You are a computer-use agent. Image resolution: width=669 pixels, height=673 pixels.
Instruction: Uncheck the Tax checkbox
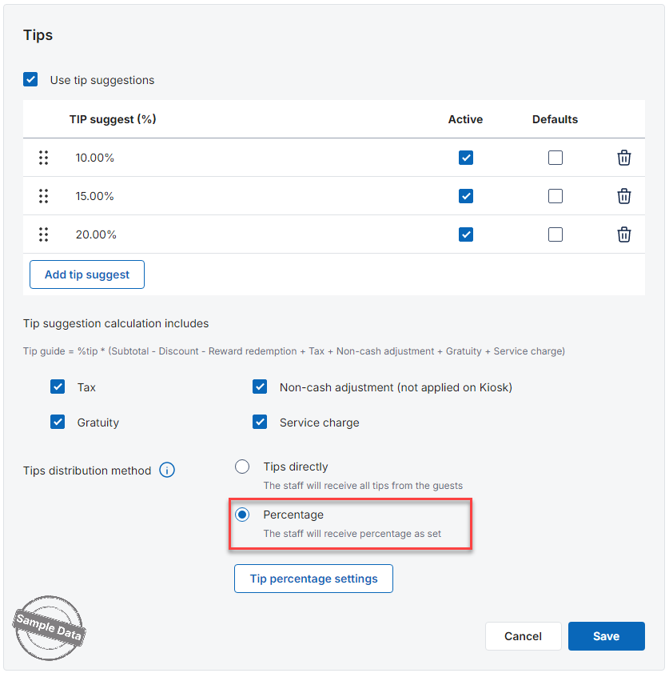(58, 387)
